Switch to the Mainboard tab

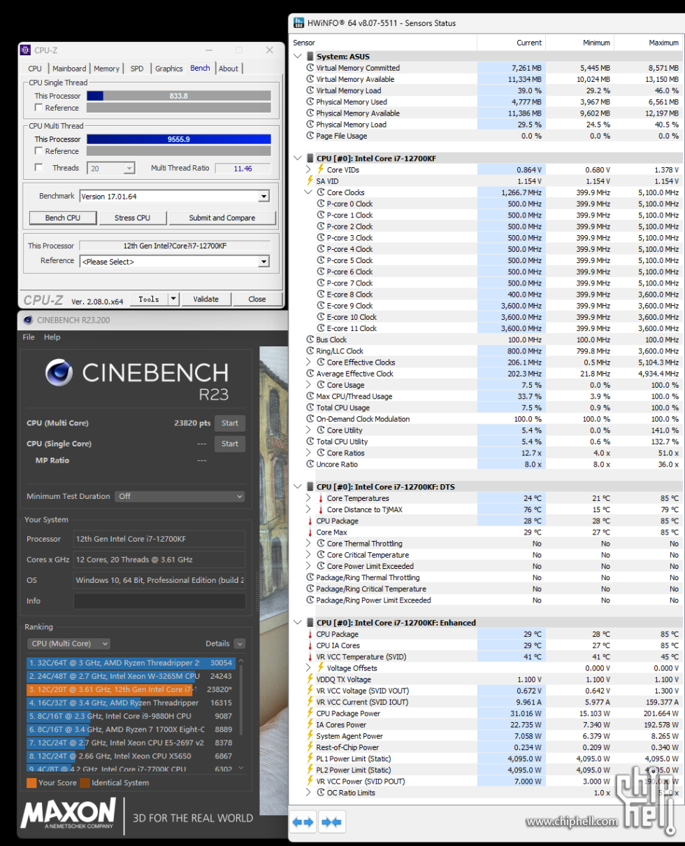coord(69,69)
